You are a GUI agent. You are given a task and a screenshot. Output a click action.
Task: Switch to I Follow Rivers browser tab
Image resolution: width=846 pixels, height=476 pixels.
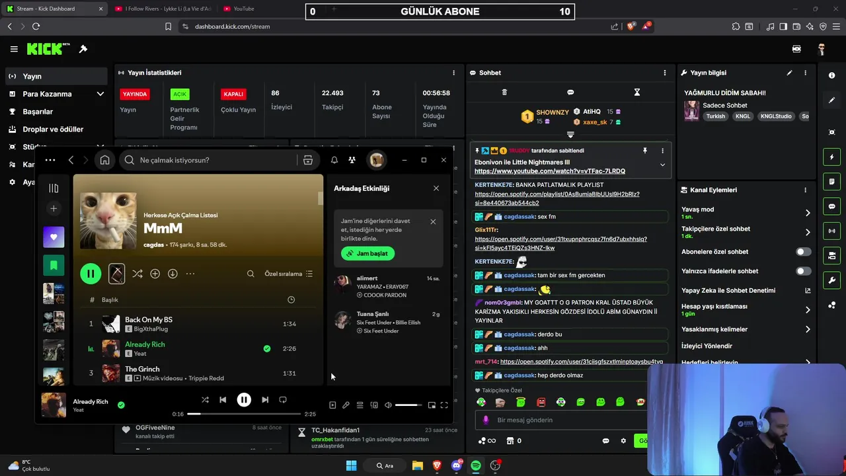162,9
